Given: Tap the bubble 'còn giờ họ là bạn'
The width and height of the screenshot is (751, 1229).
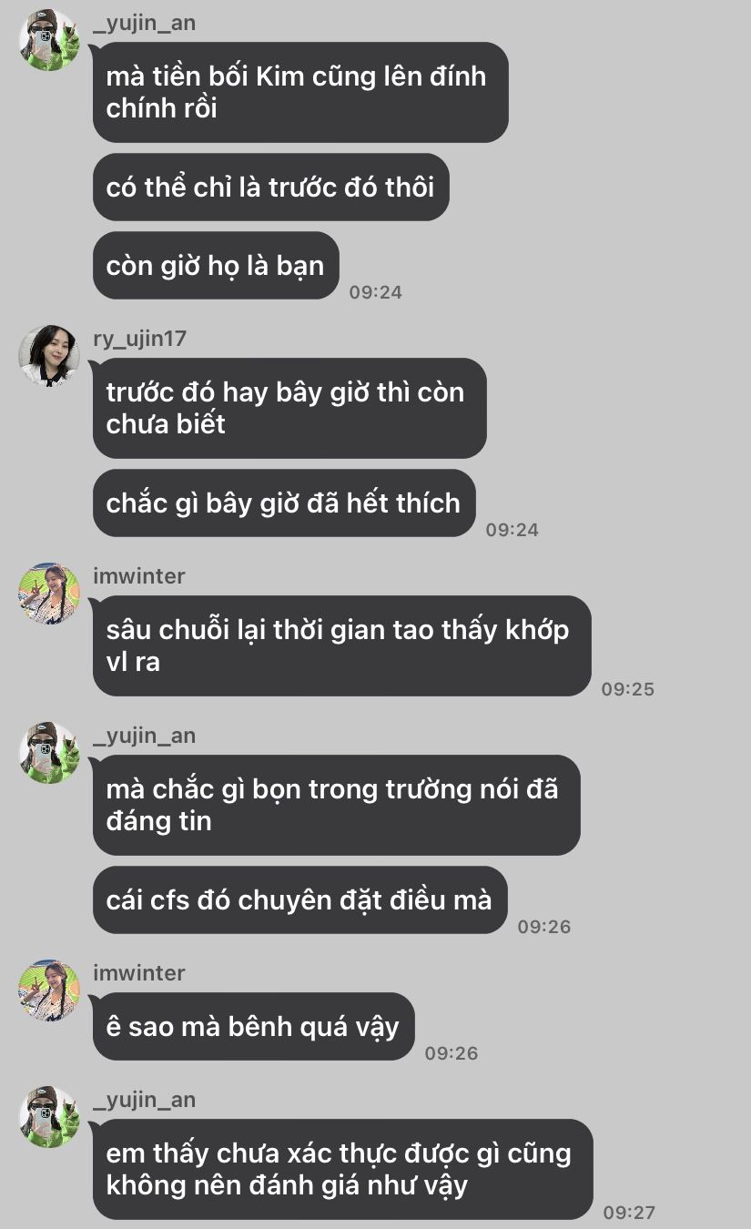Looking at the screenshot, I should tap(216, 266).
